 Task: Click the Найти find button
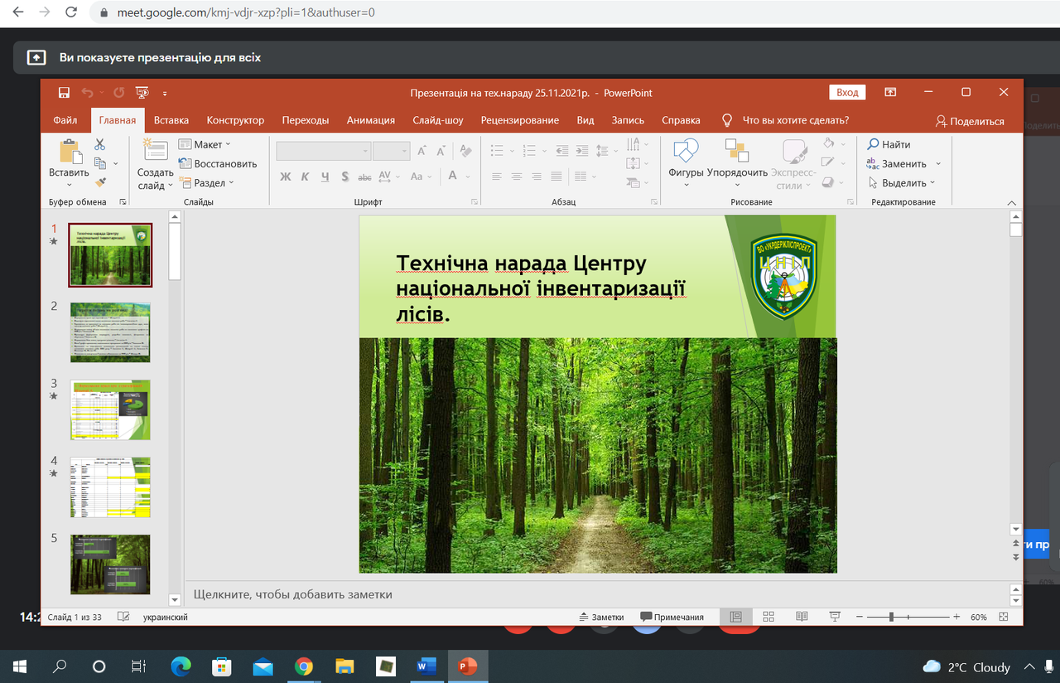(889, 144)
